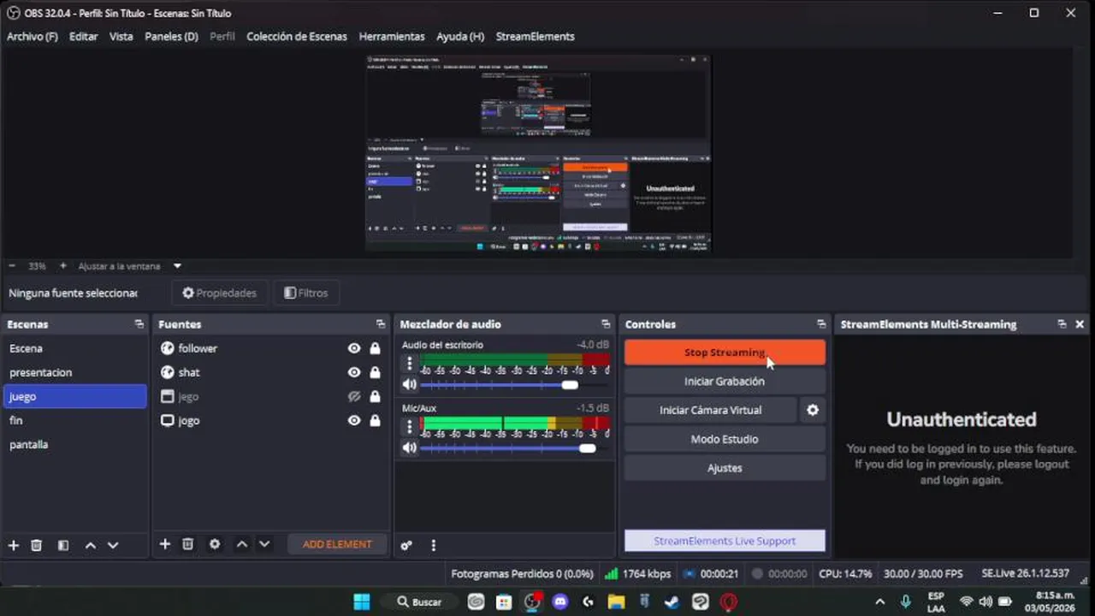The height and width of the screenshot is (616, 1095).
Task: Remove selected source using trash icon
Action: click(x=188, y=544)
